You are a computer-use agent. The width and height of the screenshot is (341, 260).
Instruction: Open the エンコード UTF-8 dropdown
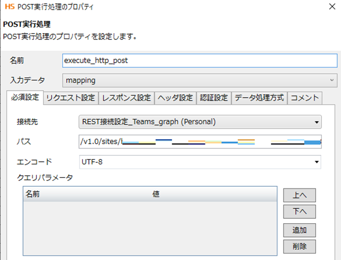pyautogui.click(x=200, y=161)
